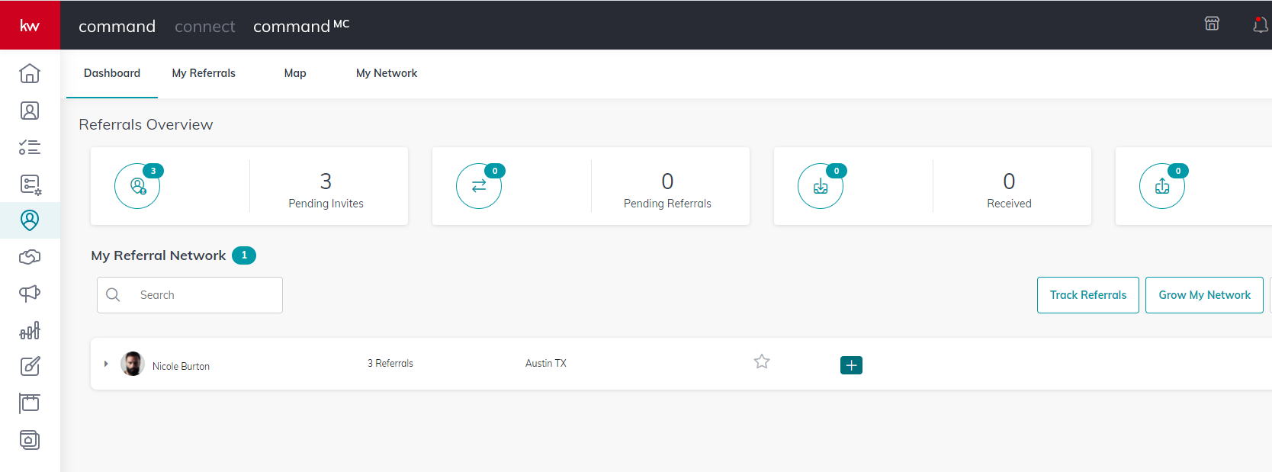Click the Nicole Burton name
1272x472 pixels.
181,366
